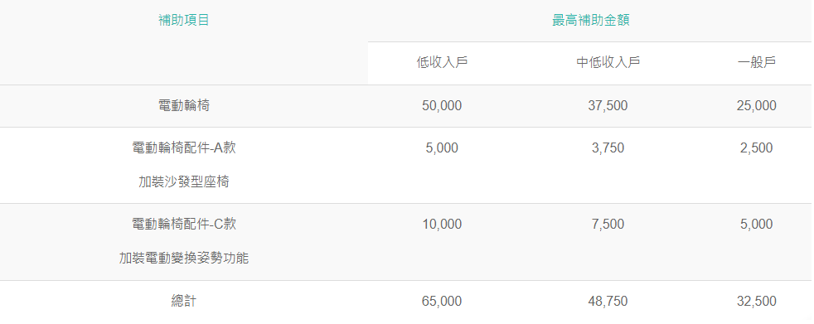Click 電動輪椅配件-A款 row label
The width and height of the screenshot is (814, 324).
[184, 148]
